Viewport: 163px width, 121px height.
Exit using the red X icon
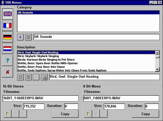click(7, 72)
